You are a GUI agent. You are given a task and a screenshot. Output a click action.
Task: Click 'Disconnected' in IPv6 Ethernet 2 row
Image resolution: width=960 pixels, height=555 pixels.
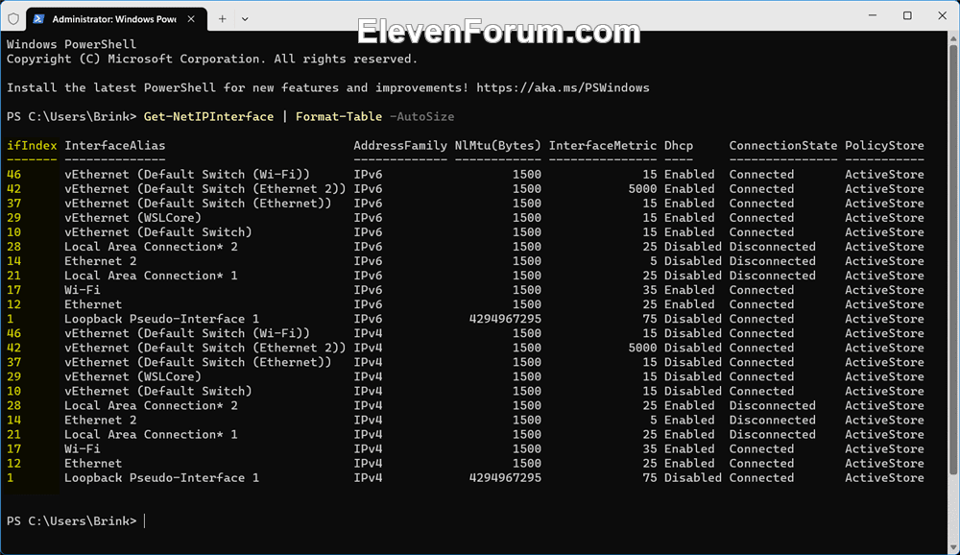[772, 261]
